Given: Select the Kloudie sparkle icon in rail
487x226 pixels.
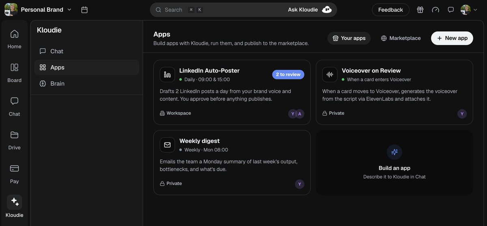Looking at the screenshot, I should coord(15,202).
